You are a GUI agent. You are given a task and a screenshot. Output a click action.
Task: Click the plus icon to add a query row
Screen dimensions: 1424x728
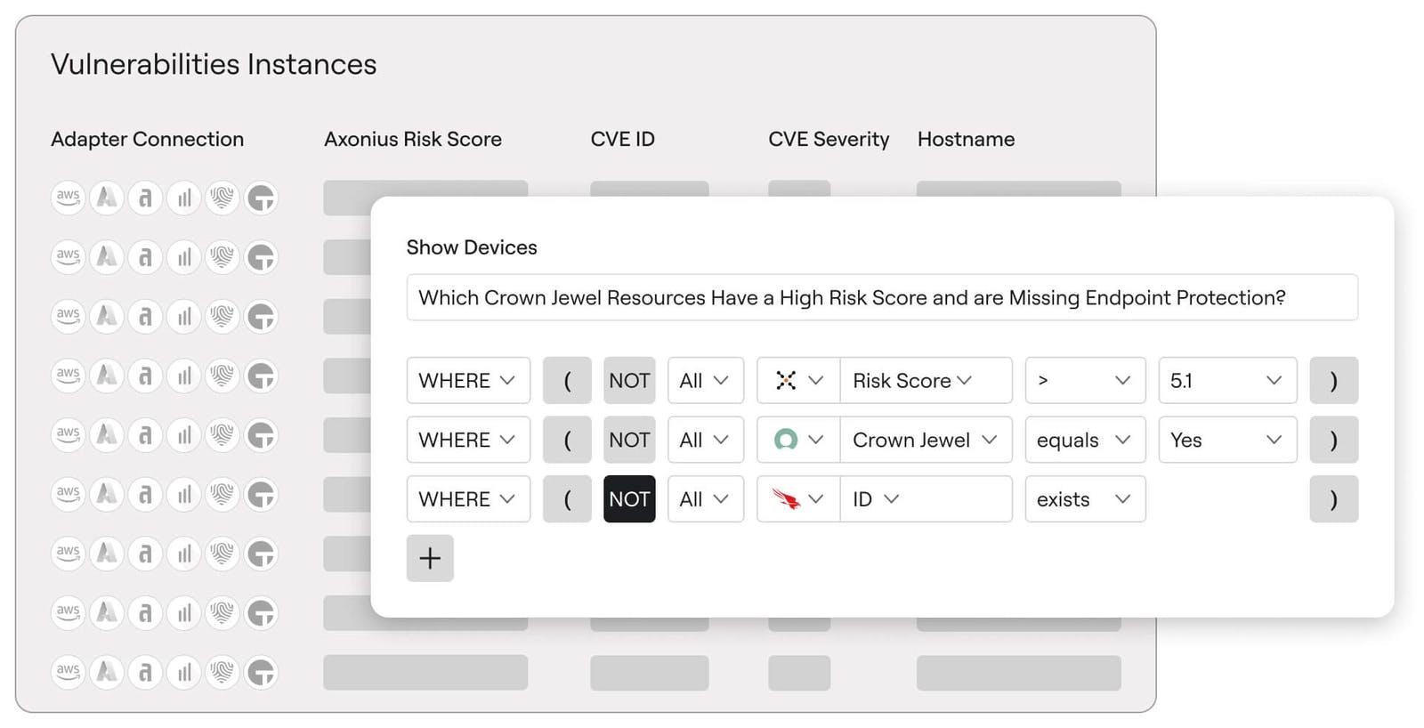(430, 558)
